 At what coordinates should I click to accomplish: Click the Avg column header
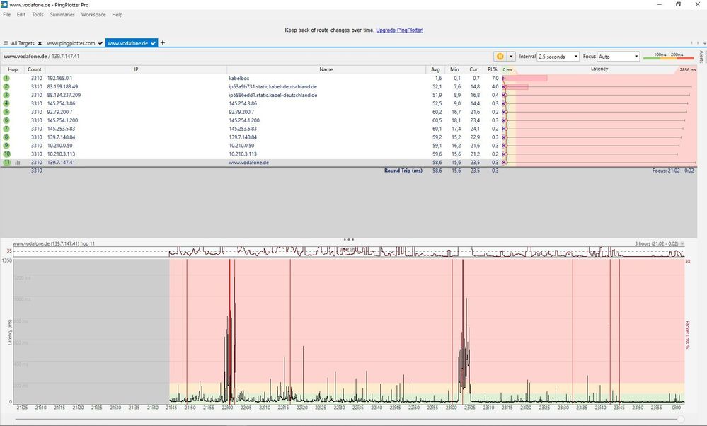(x=435, y=69)
